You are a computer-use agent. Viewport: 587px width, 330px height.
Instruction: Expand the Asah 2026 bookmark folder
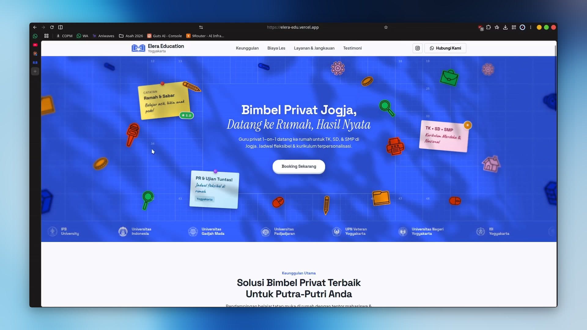point(131,36)
